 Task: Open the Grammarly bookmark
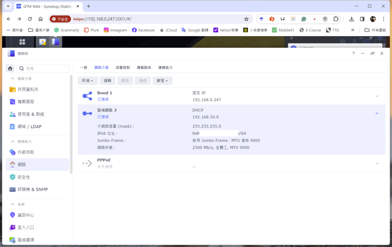[67, 30]
